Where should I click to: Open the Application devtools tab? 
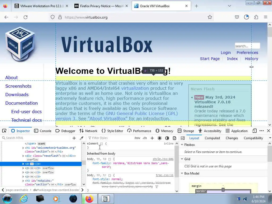237,131
